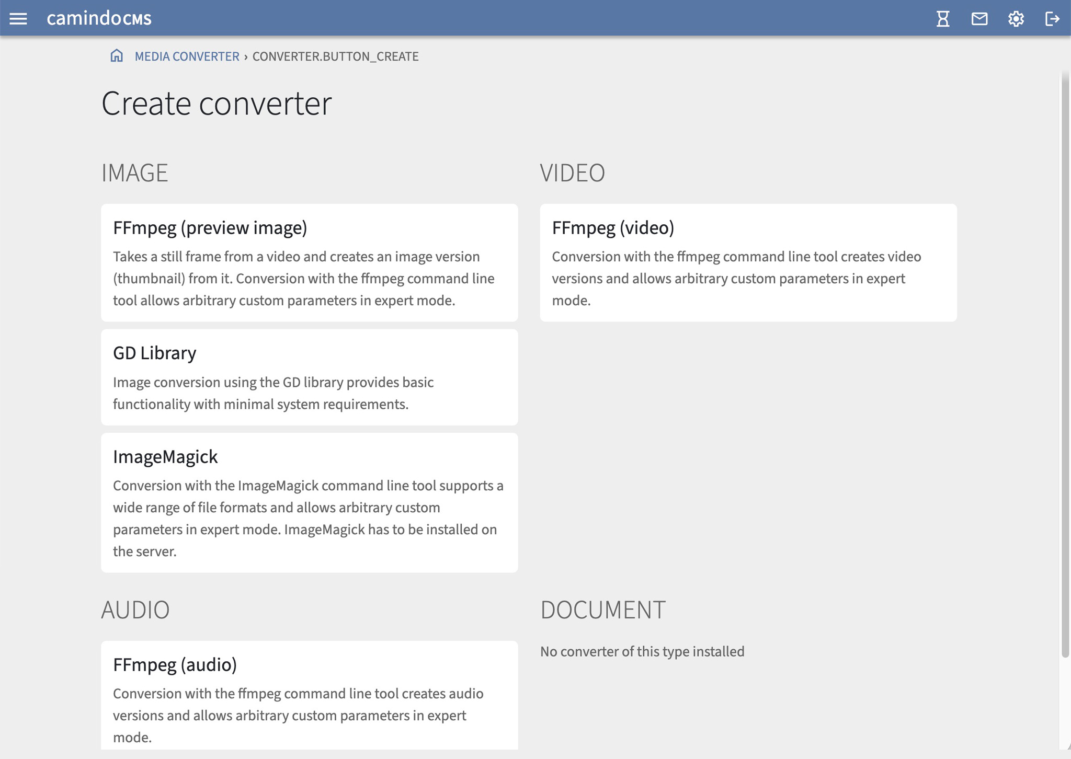Screen dimensions: 1071x759
Task: Click the page vertical scrollbar
Action: point(1065,366)
